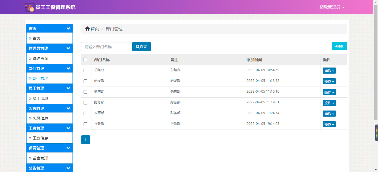Viewport: 378px width, 172px height.
Task: Collapse the 管理员管理 section chevron
Action: 68,48
